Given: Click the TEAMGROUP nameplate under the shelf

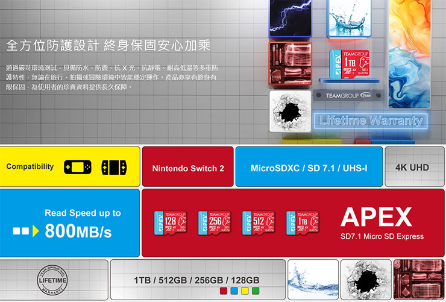Looking at the screenshot, I should pyautogui.click(x=348, y=96).
